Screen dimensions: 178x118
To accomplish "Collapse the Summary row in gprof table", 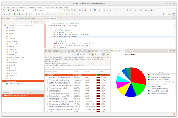I will click(46, 75).
